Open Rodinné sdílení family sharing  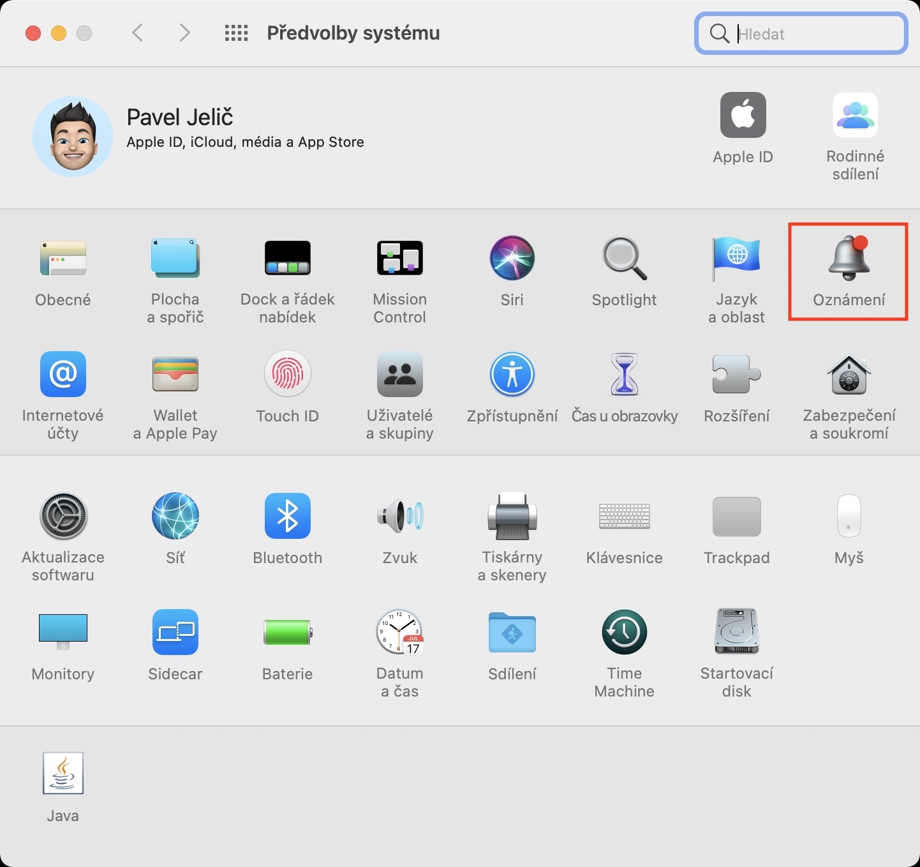[x=856, y=115]
